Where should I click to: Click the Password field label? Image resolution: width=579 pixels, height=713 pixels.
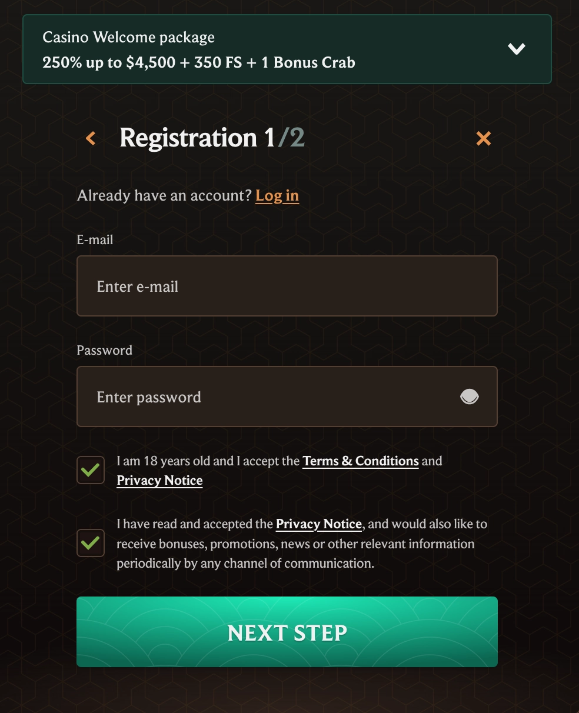click(x=104, y=351)
